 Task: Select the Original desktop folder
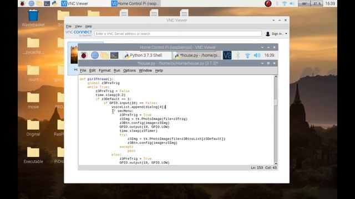[x=33, y=128]
